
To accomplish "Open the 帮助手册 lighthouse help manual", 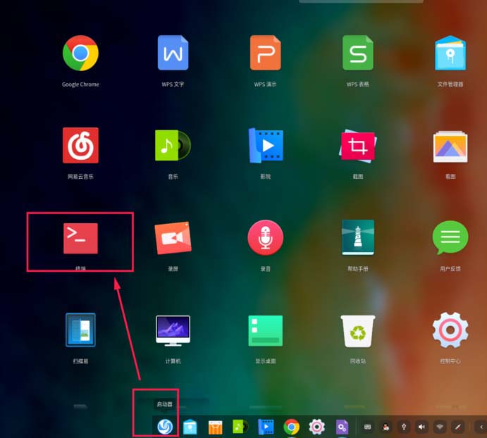I will (x=358, y=237).
